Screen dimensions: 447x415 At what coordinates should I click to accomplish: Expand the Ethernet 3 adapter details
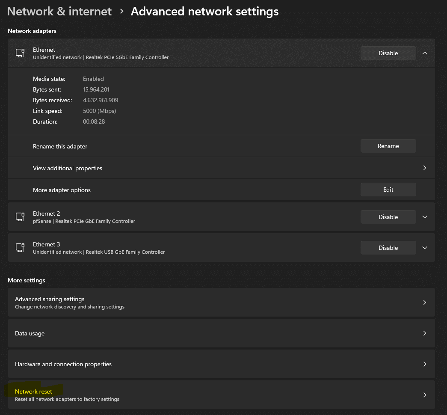pyautogui.click(x=425, y=248)
